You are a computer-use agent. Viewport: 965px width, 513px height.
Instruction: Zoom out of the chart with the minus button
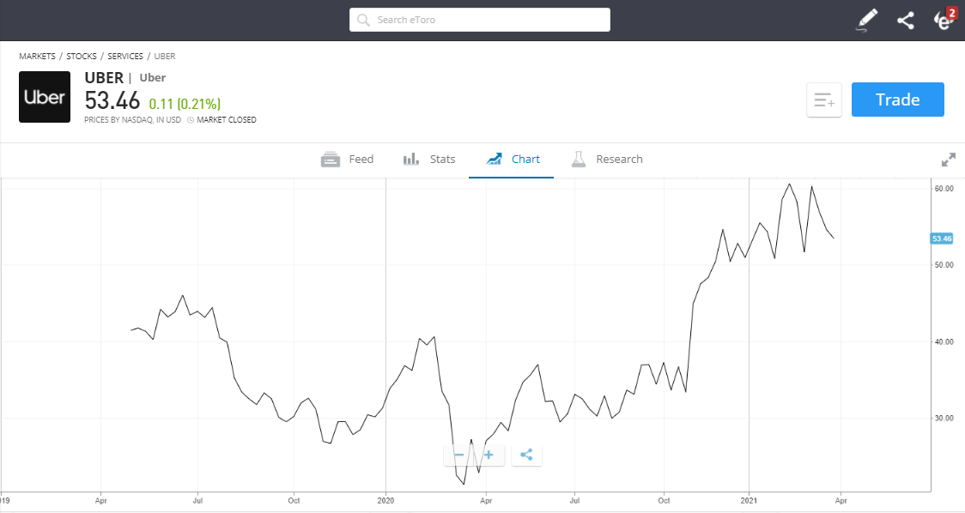[458, 455]
